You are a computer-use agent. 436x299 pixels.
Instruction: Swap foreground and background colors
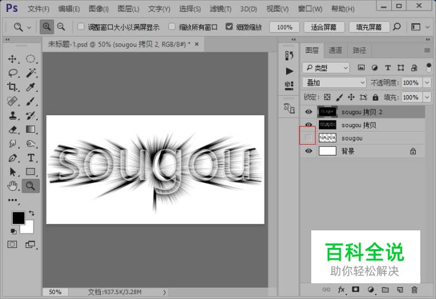(x=32, y=213)
